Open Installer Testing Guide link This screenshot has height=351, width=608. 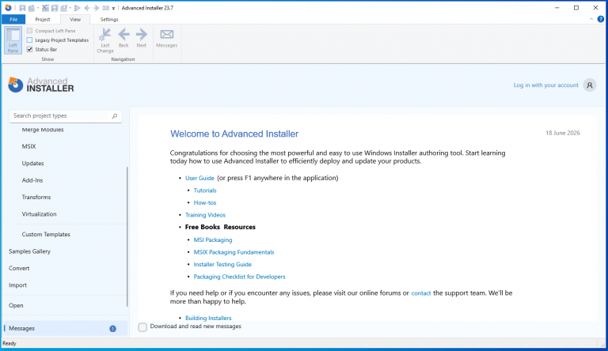coord(222,265)
